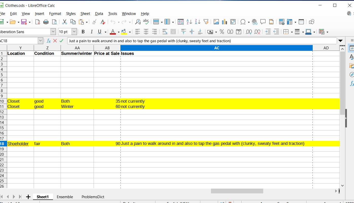Export directly as PDF
Viewport: 354px width, 203px height.
pos(38,22)
